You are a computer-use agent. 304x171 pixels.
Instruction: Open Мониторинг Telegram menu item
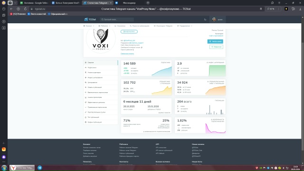tap(163, 26)
